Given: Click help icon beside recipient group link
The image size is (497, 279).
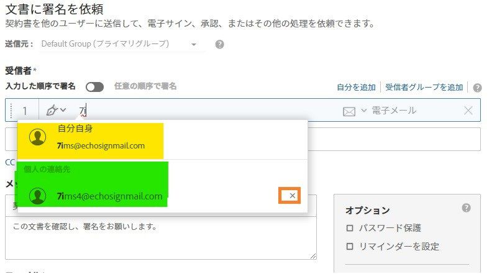Looking at the screenshot, I should pyautogui.click(x=477, y=88).
